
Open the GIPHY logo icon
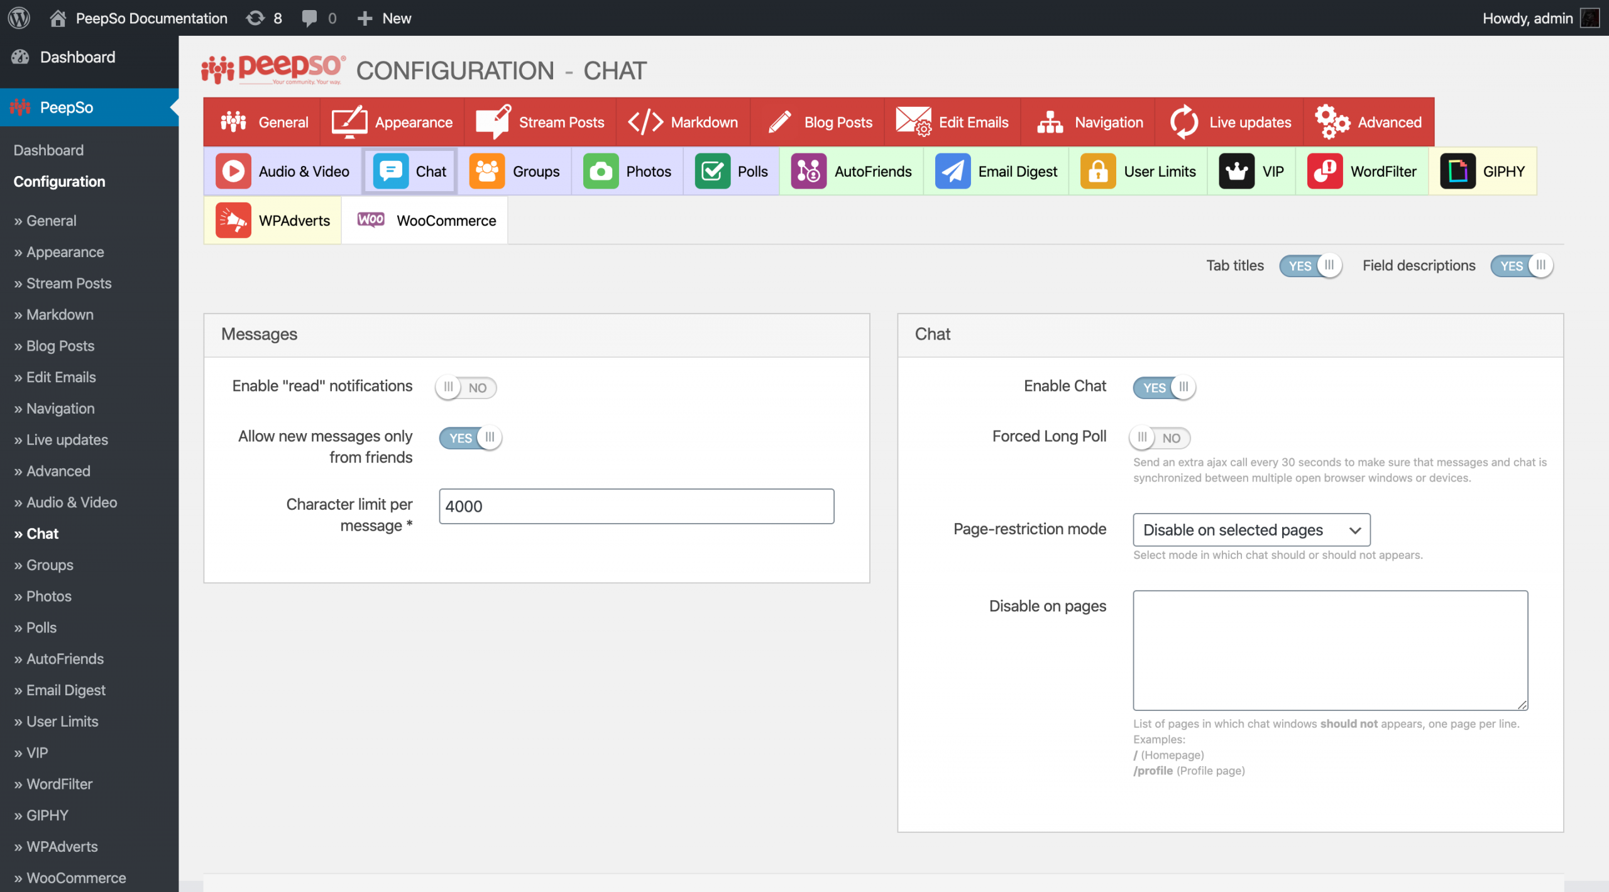click(1458, 171)
